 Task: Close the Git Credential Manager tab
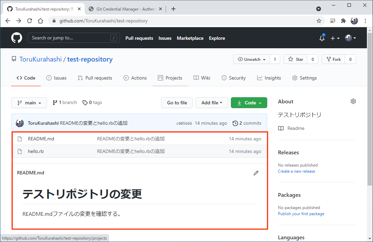pyautogui.click(x=160, y=9)
